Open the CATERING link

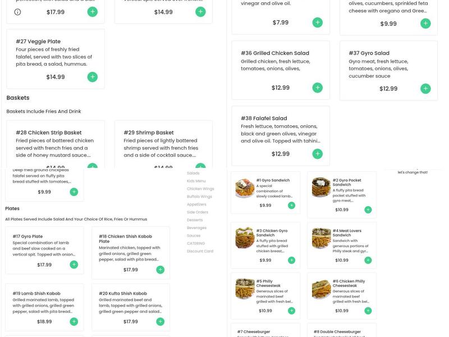coord(196,243)
